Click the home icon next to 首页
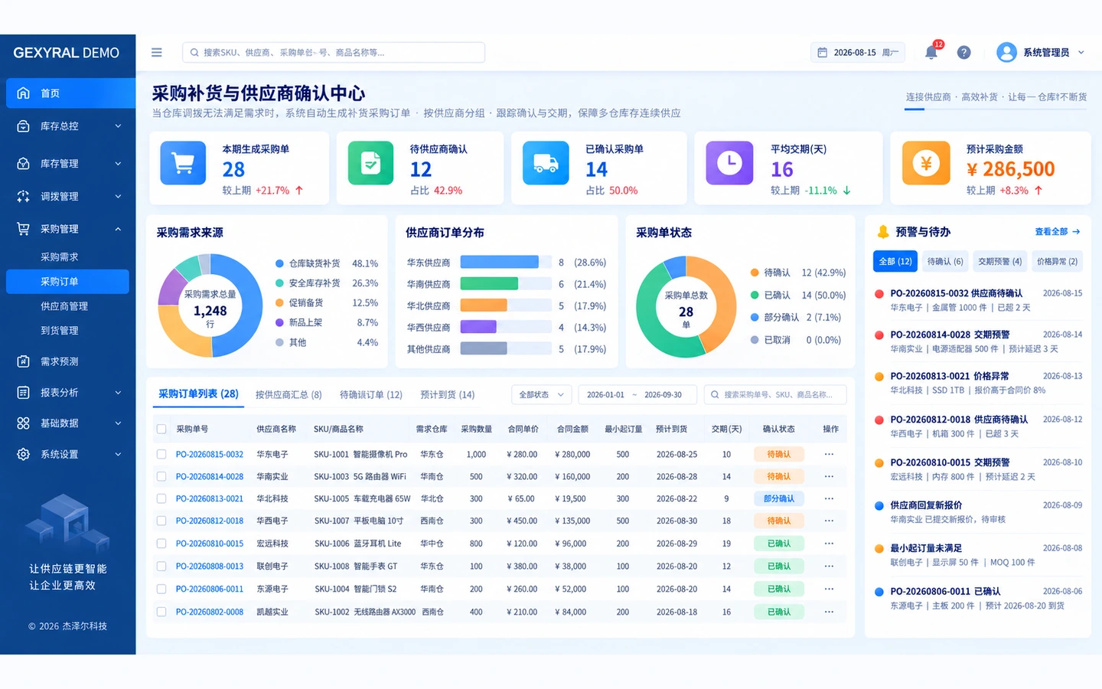 point(24,93)
